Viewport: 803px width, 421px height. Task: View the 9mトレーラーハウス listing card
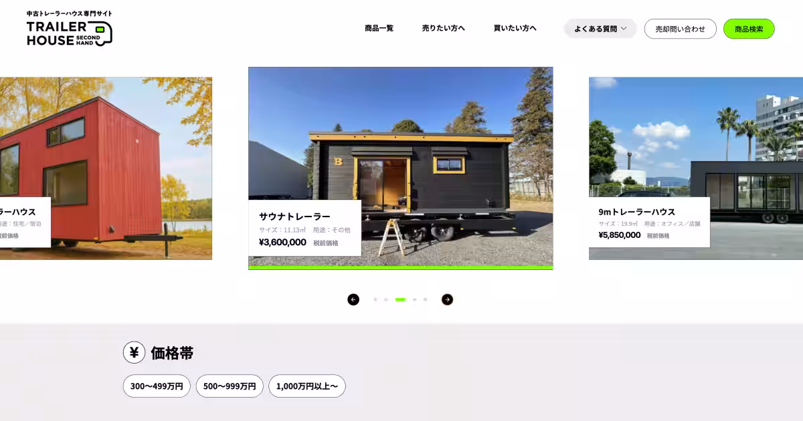649,223
